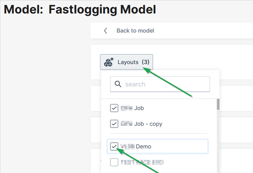The image size is (253, 173).
Task: Collapse the Layouts (3) dropdown
Action: 126,62
